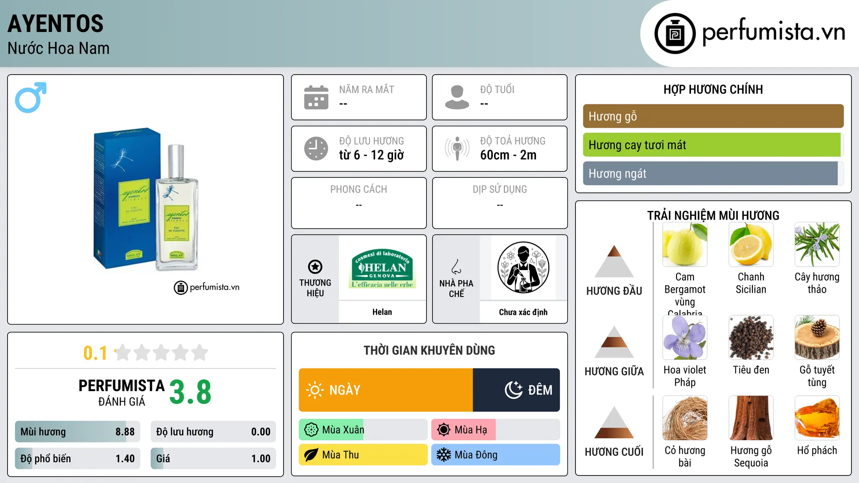
Task: Click the 0.1 user rating number
Action: click(95, 353)
